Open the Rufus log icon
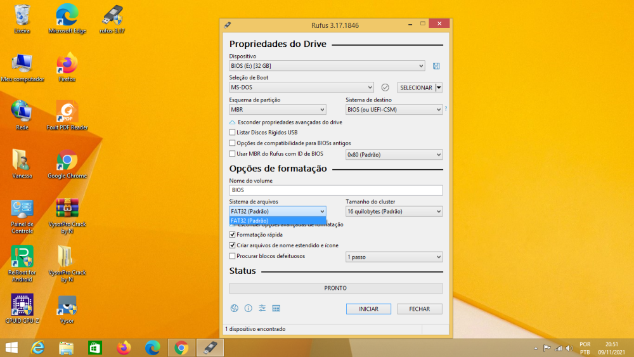Screen dimensions: 634x357 tap(276, 308)
